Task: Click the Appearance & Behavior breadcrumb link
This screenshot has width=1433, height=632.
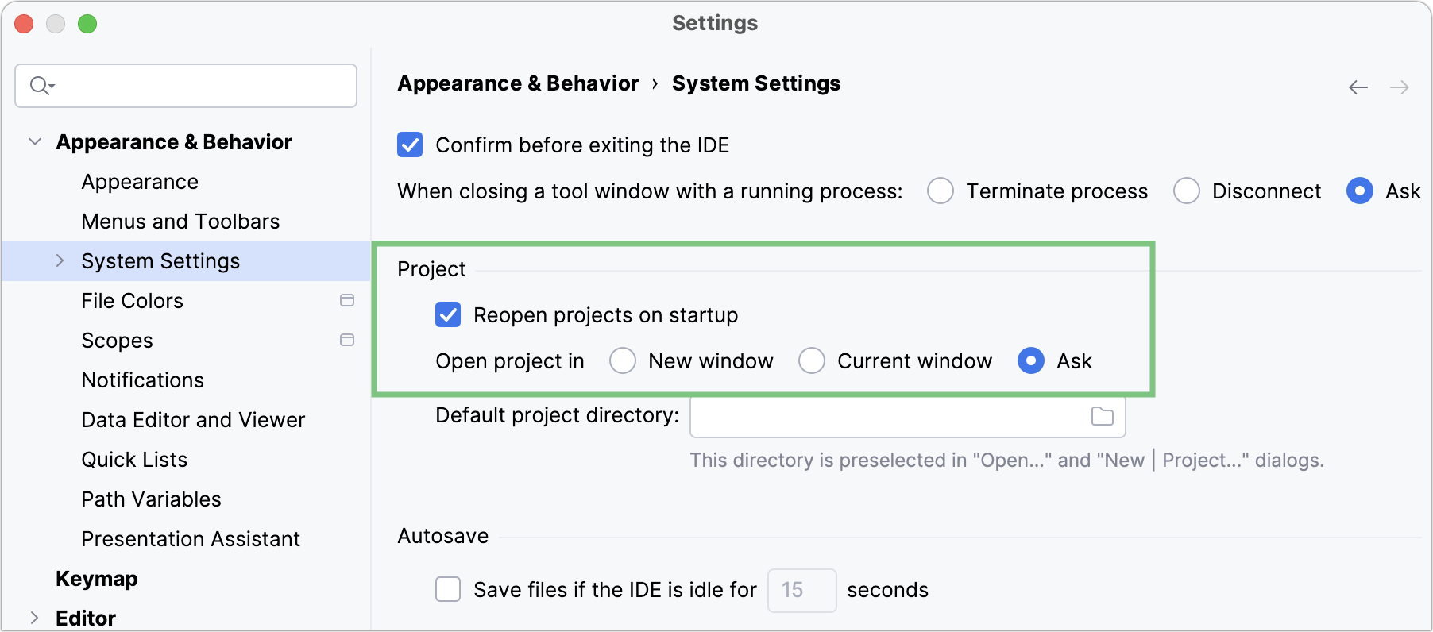Action: [518, 83]
